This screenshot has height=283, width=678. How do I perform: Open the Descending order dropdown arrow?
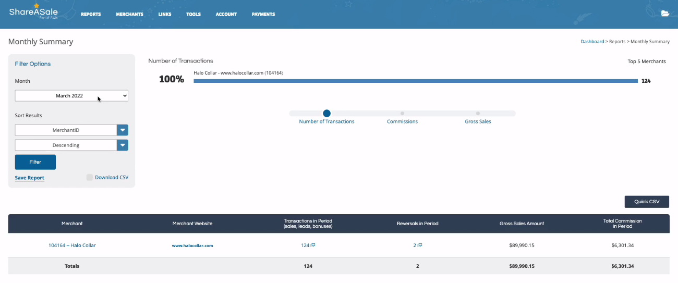point(123,145)
